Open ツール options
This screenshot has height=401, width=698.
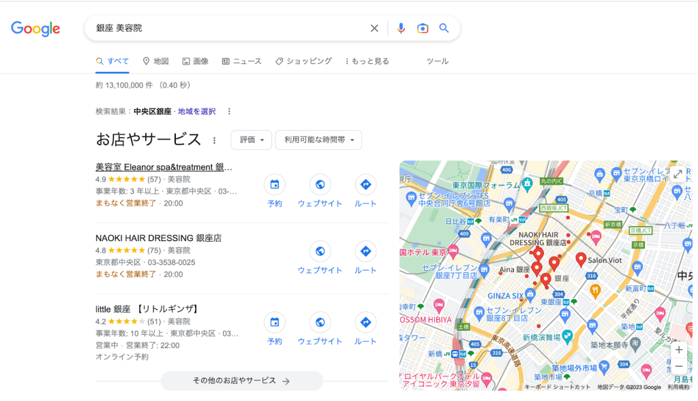438,61
